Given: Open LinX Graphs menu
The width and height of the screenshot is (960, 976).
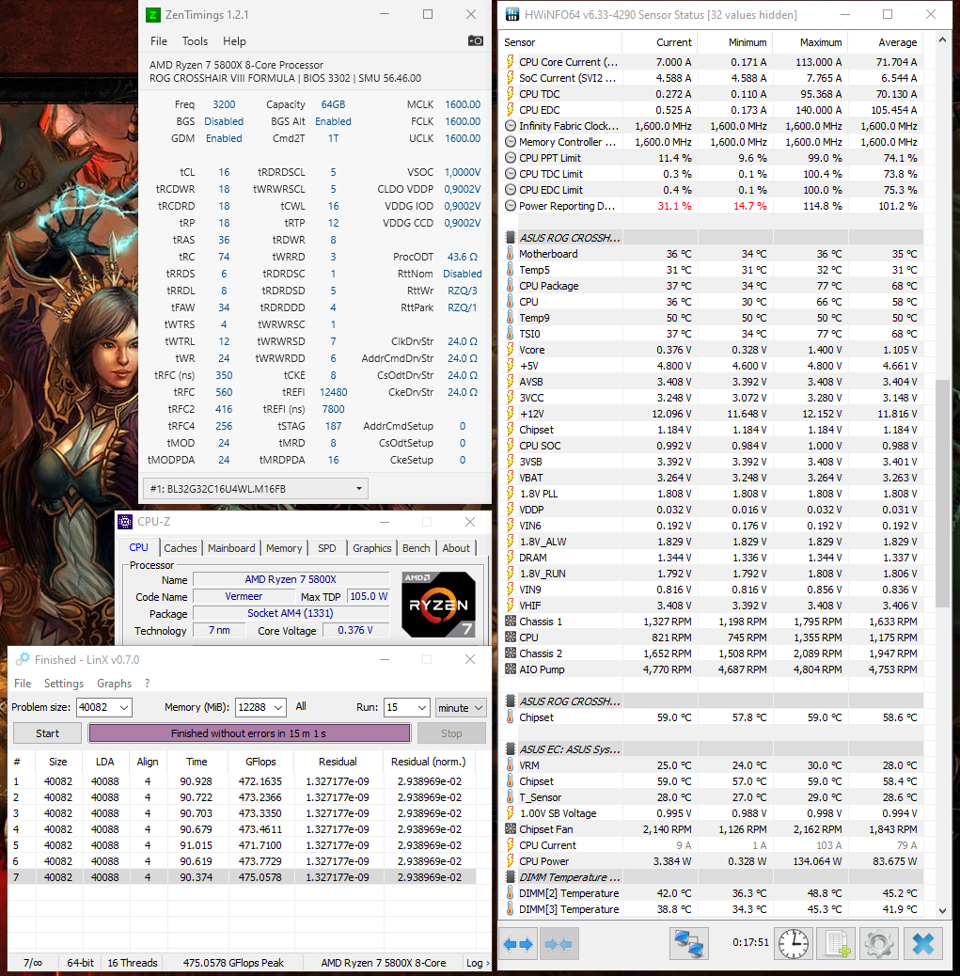Looking at the screenshot, I should tap(114, 684).
